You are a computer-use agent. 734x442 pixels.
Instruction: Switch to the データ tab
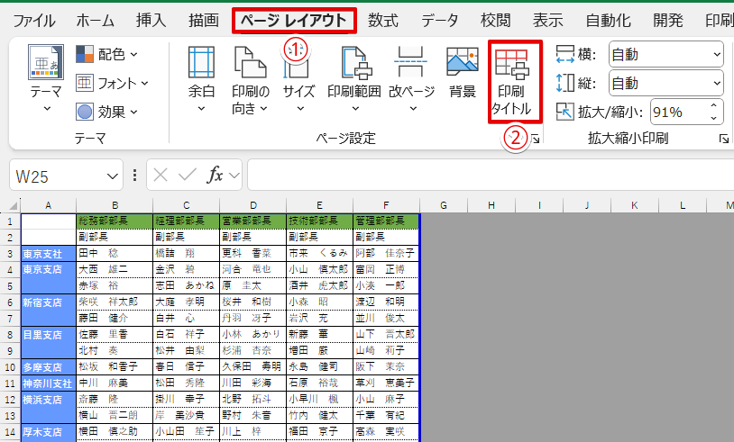439,21
